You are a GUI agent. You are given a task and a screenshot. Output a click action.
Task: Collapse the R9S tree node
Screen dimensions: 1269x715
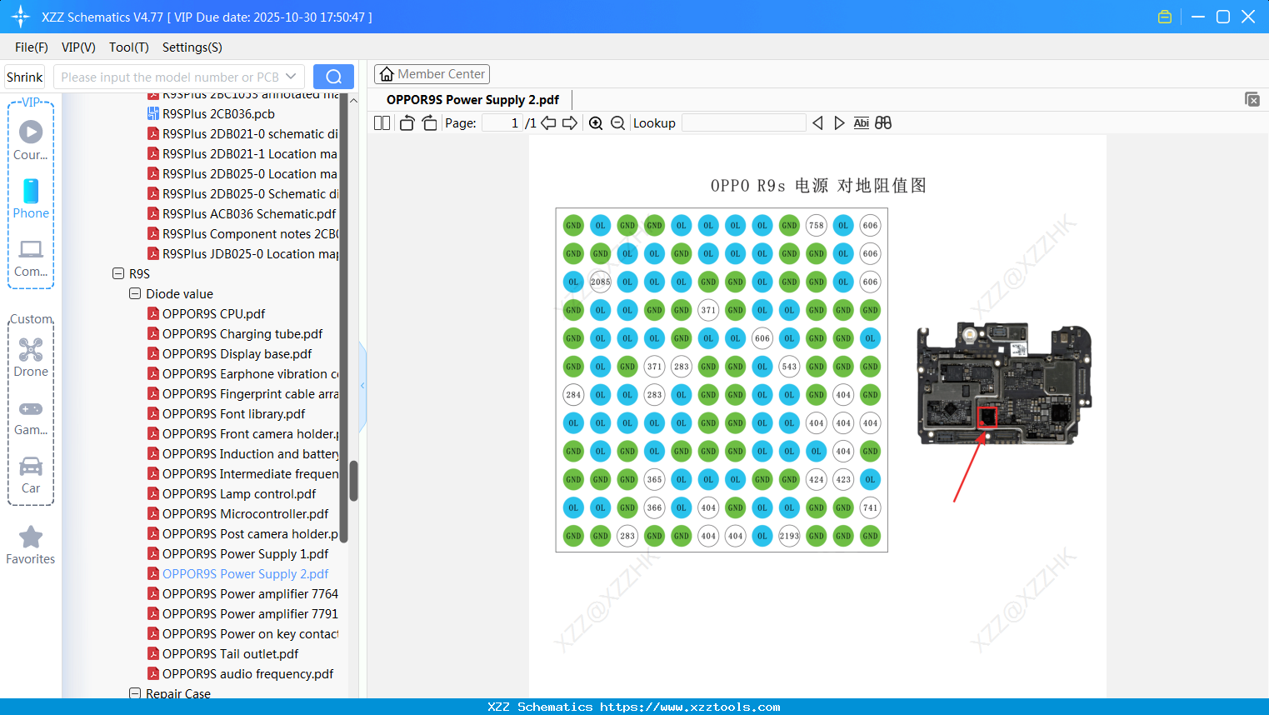pos(118,273)
